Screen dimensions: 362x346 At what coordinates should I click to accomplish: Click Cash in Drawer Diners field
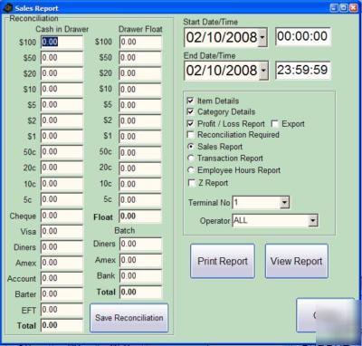point(62,247)
